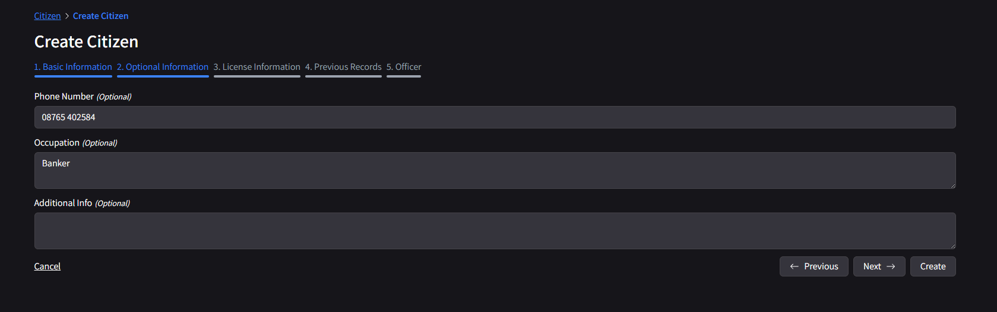997x312 pixels.
Task: Click the Create Citizen breadcrumb item
Action: tap(100, 16)
